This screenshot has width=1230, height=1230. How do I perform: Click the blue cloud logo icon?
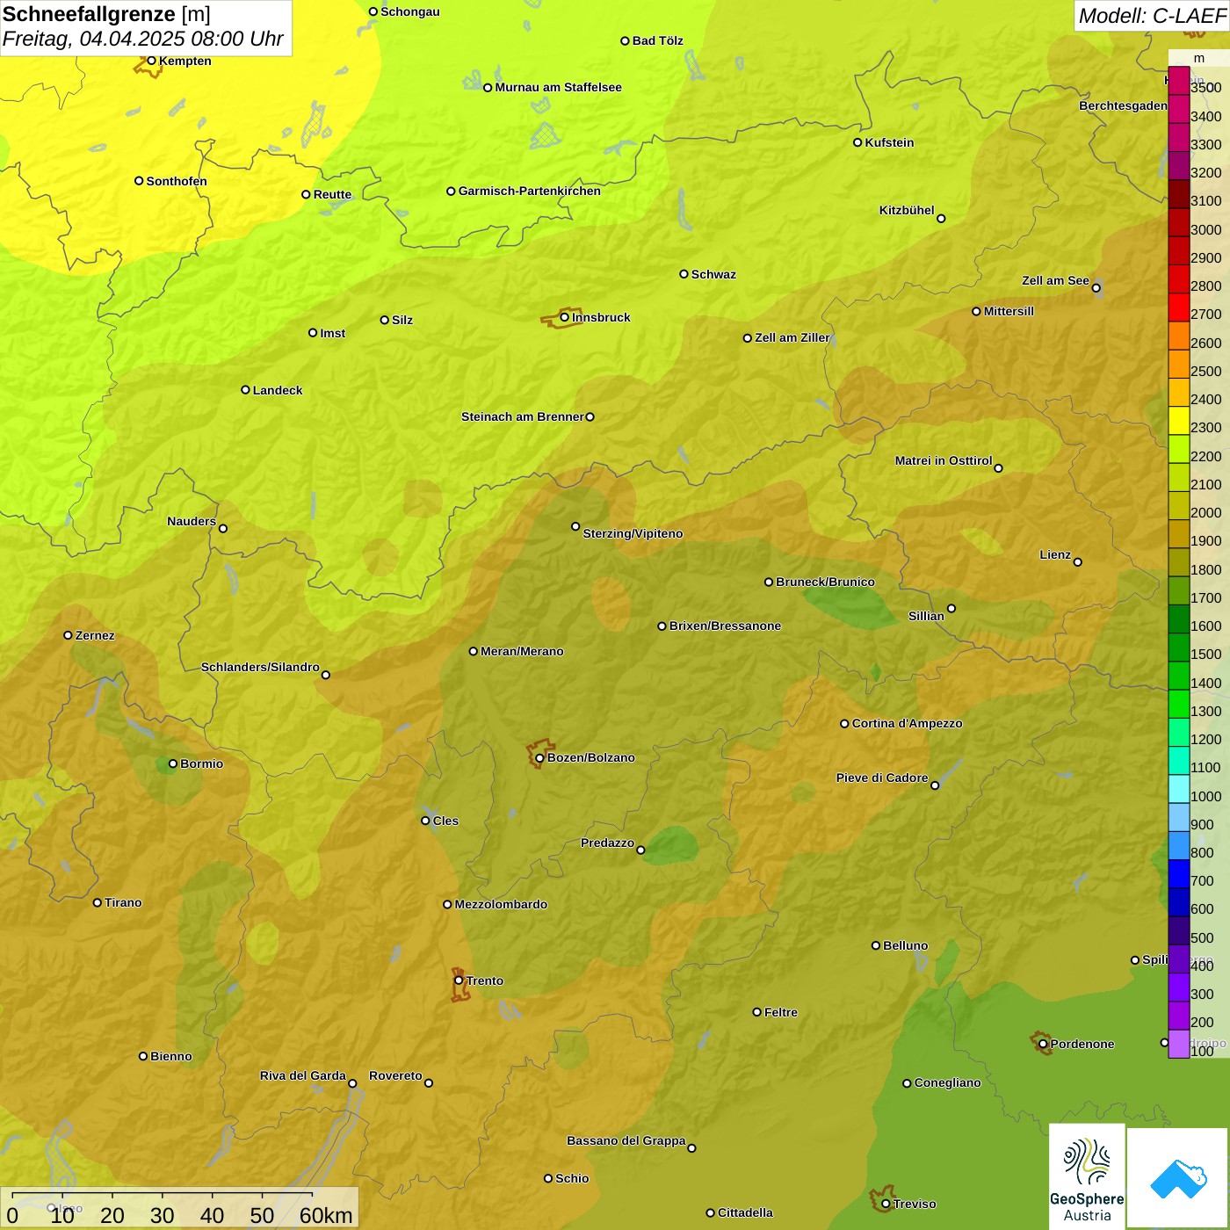pyautogui.click(x=1178, y=1178)
